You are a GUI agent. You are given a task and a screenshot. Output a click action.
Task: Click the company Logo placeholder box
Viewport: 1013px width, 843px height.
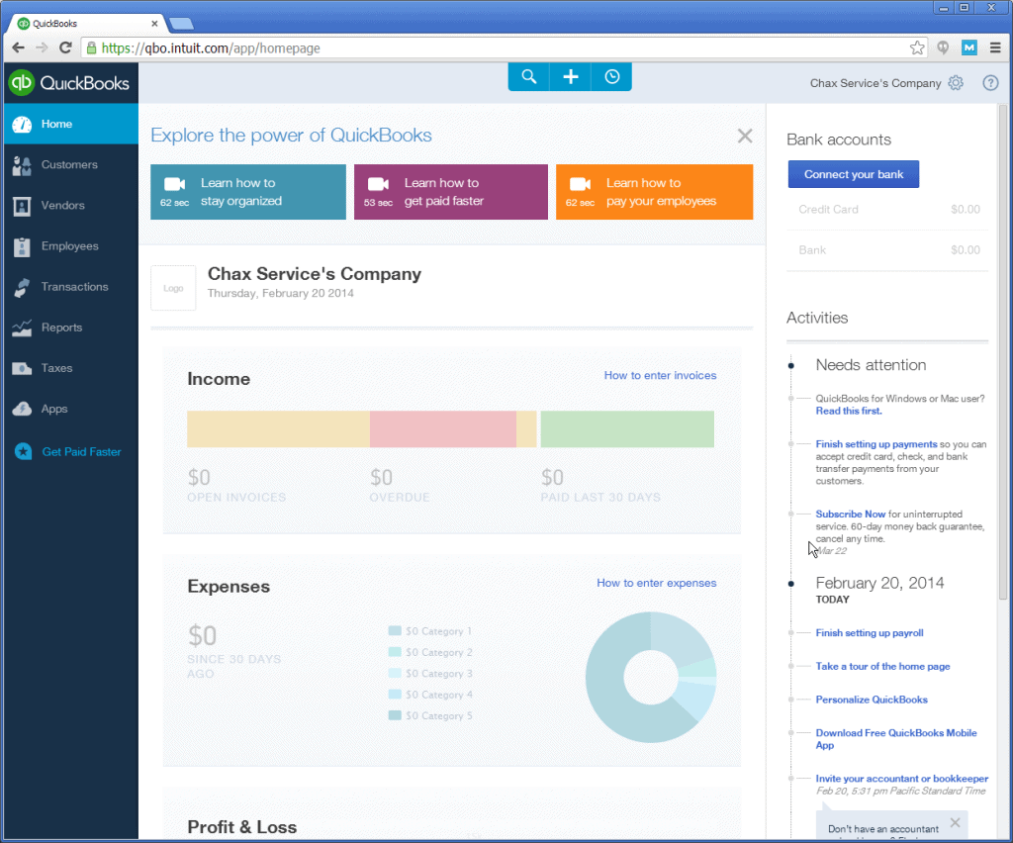point(173,288)
